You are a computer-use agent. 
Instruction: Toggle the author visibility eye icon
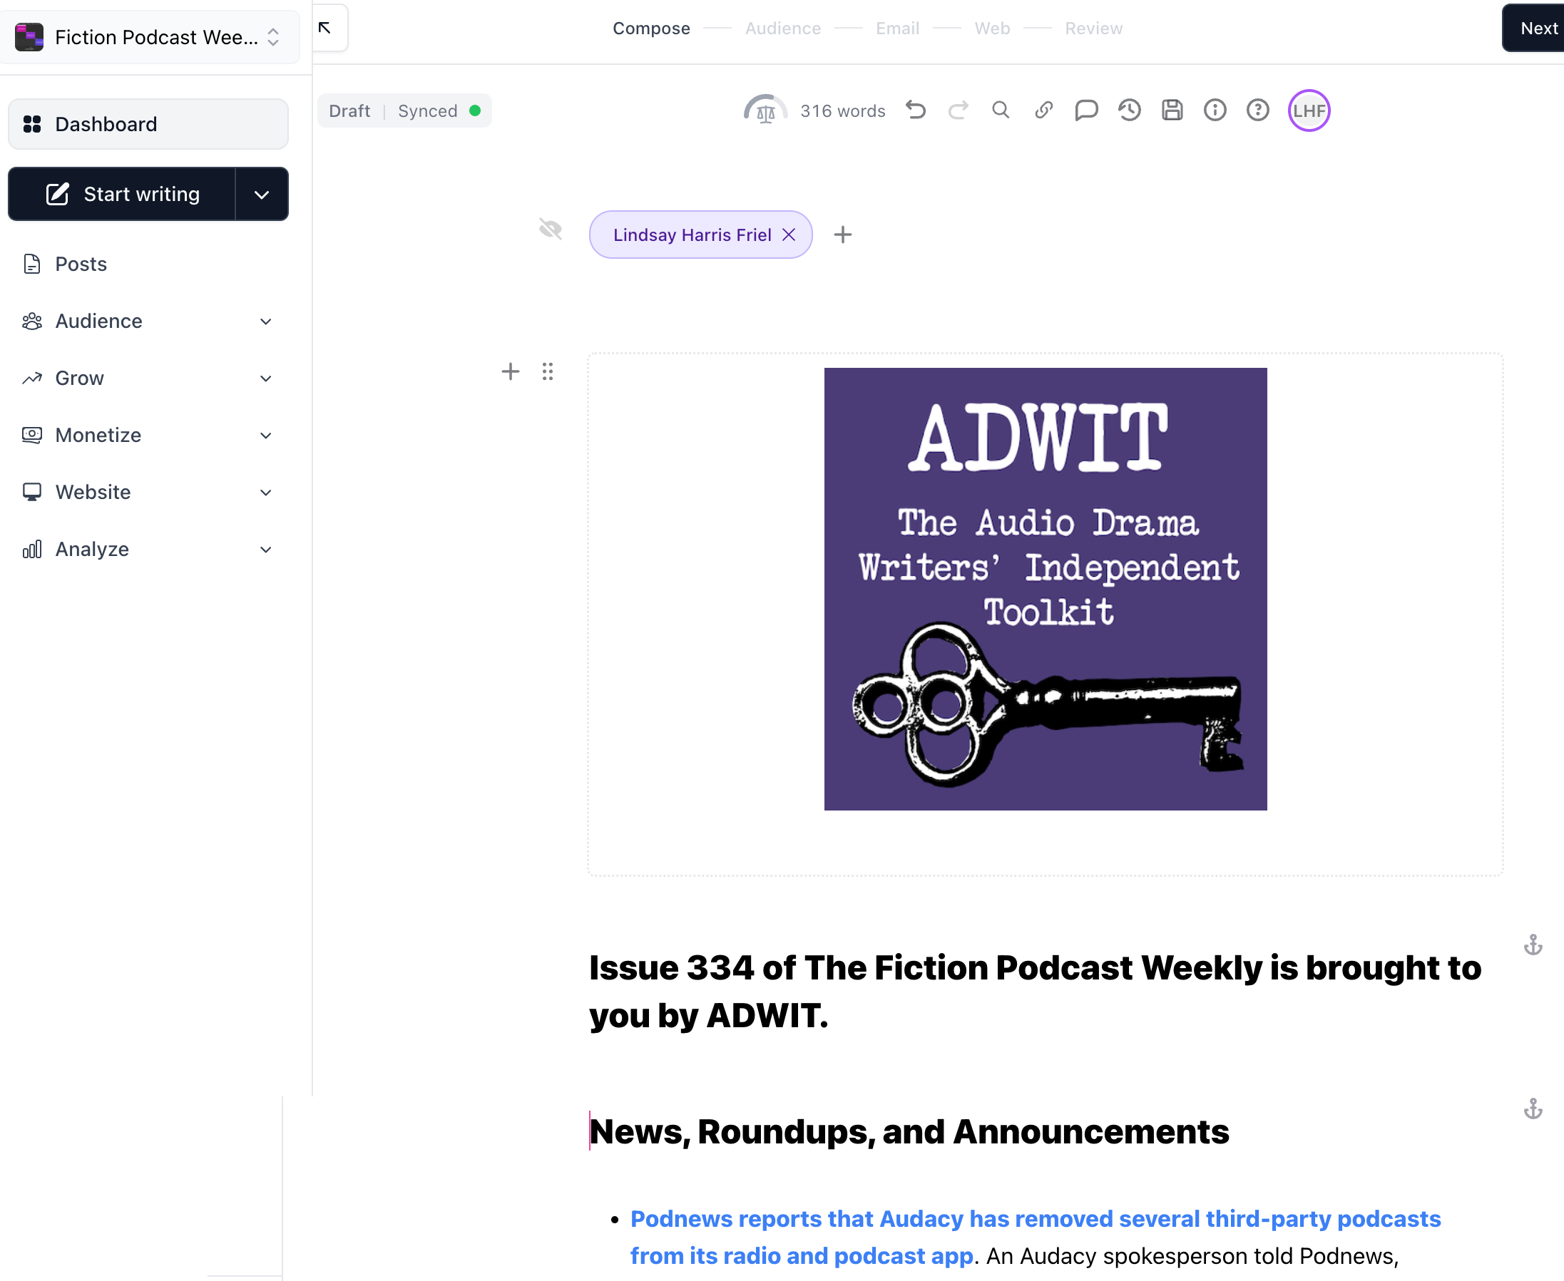click(550, 230)
